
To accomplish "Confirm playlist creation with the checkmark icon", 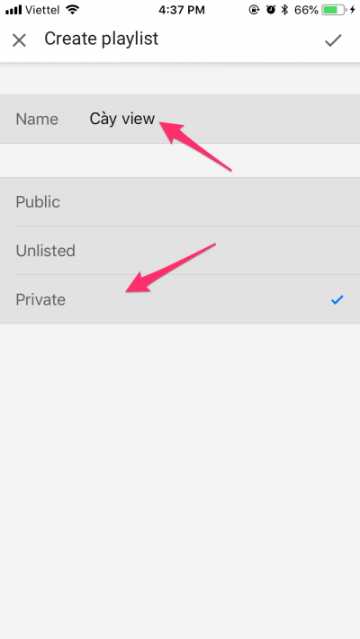I will tap(333, 40).
